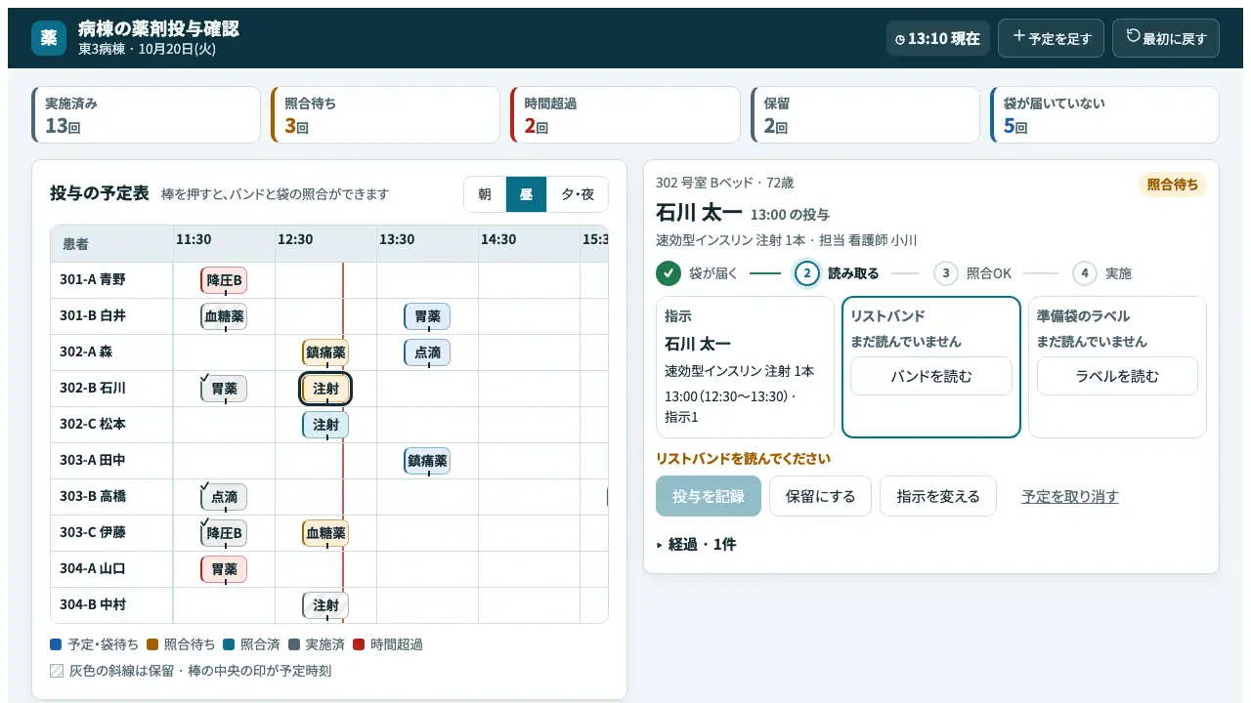1251x703 pixels.
Task: Switch to the 昼 time tab
Action: 526,194
